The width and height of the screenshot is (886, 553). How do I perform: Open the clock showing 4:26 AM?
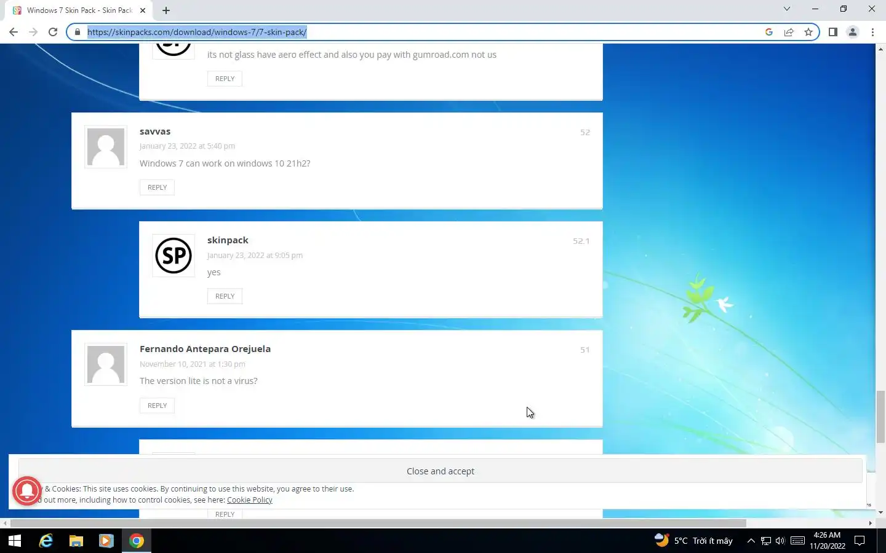(x=827, y=541)
